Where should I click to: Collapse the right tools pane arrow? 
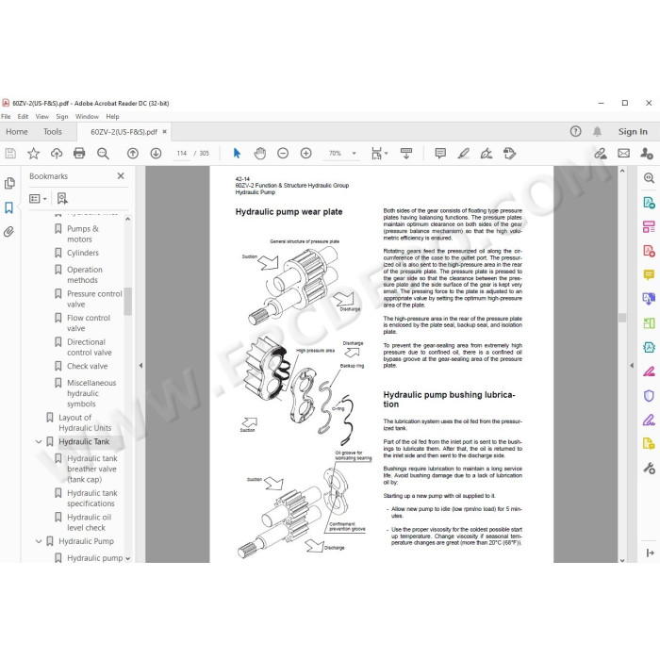tap(632, 366)
